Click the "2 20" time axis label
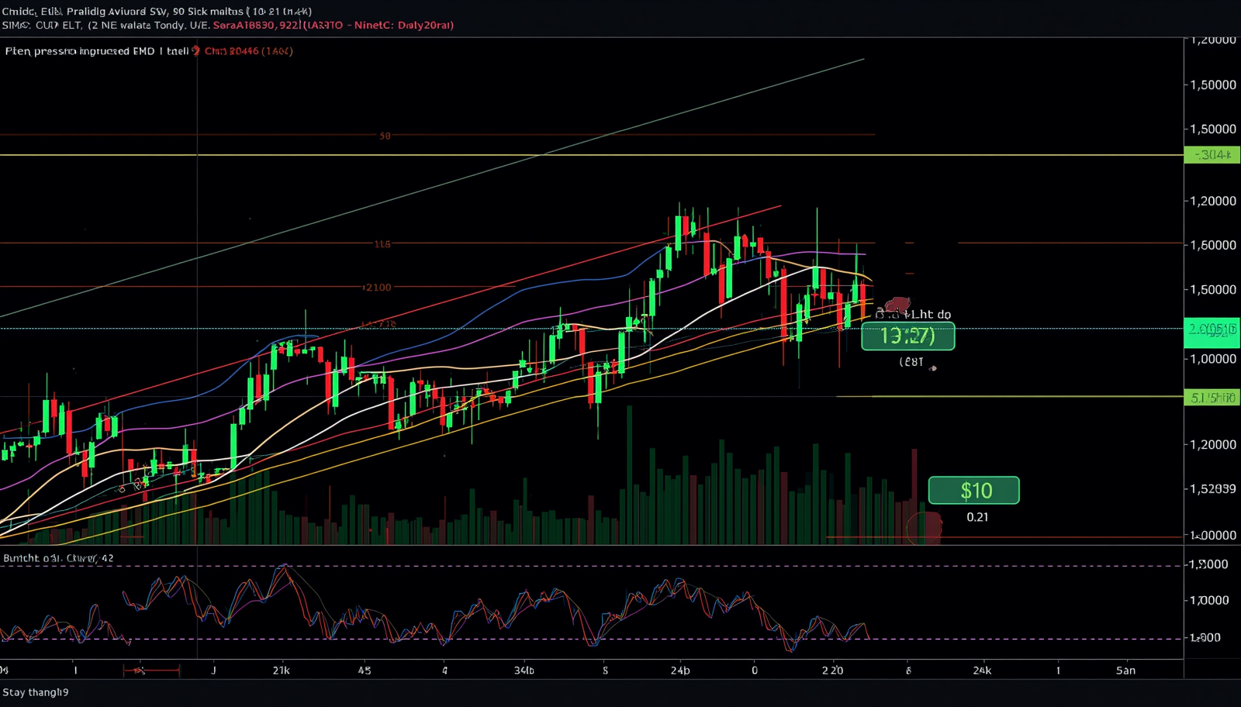 pyautogui.click(x=832, y=671)
